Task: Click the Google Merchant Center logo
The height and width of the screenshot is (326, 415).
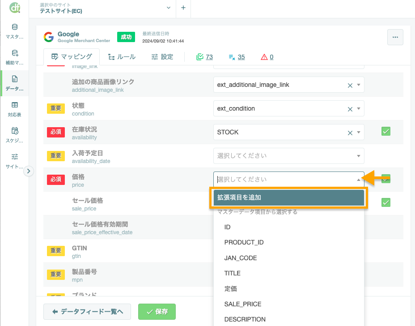Action: [x=49, y=37]
